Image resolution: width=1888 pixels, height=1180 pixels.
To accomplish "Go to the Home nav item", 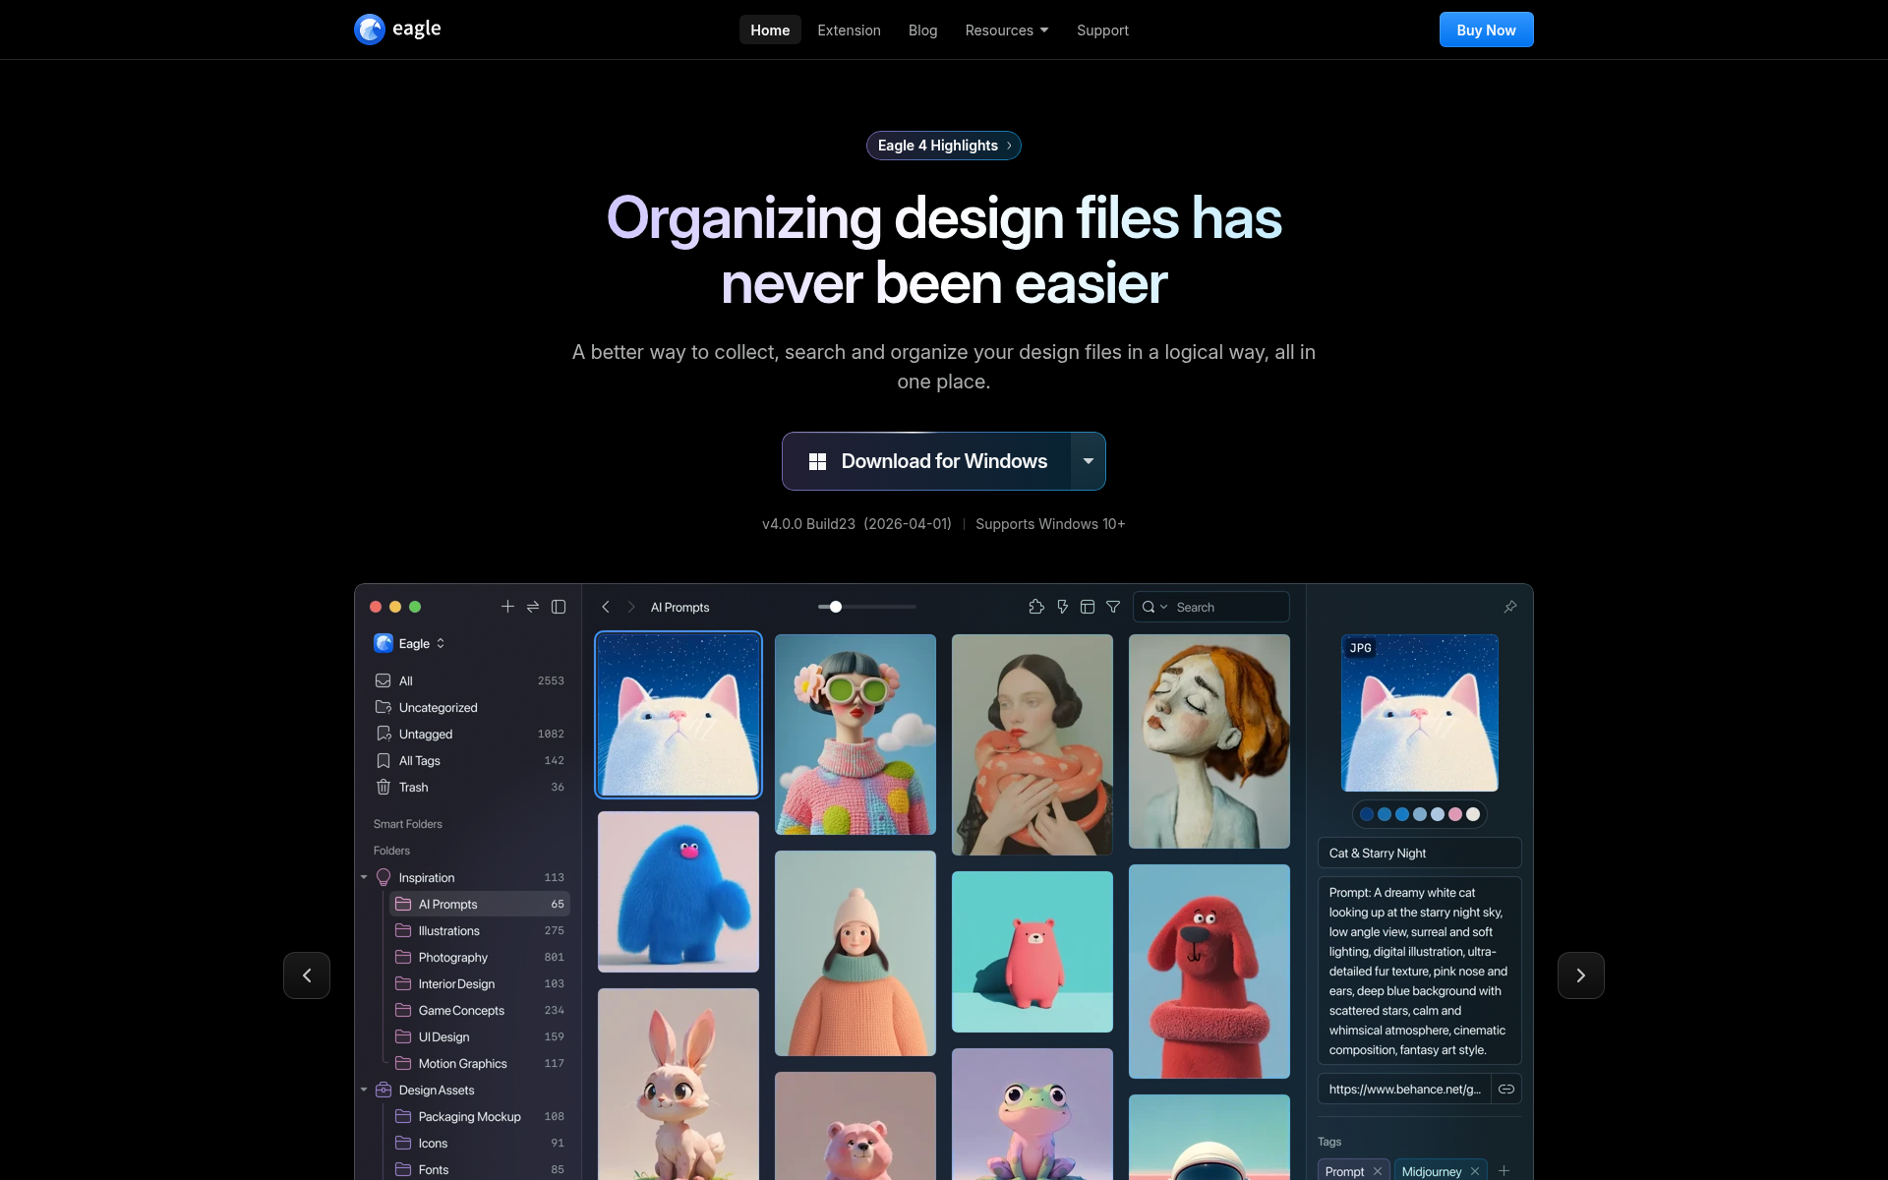I will tap(770, 30).
